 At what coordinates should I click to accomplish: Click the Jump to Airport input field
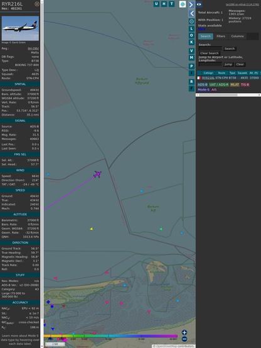coord(210,64)
